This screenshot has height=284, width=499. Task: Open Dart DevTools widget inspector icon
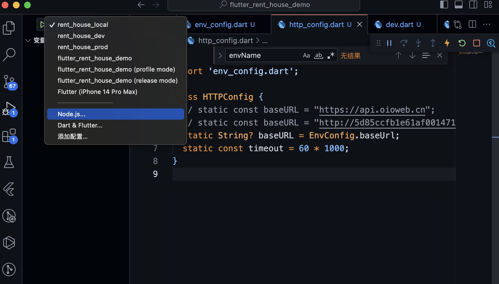[491, 43]
